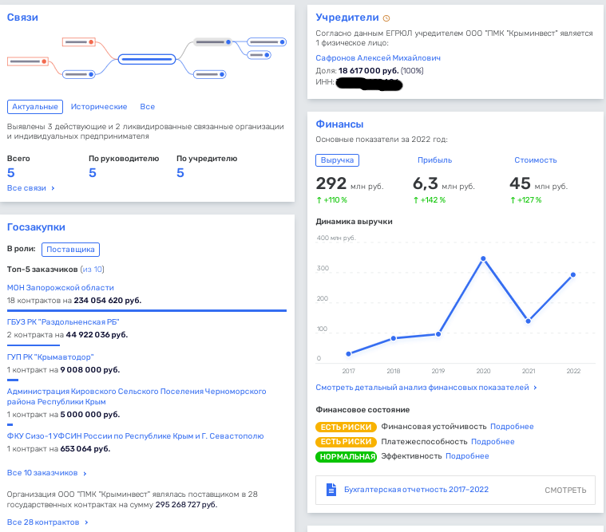Open detailed financial analysis link
This screenshot has width=606, height=532.
click(x=426, y=388)
